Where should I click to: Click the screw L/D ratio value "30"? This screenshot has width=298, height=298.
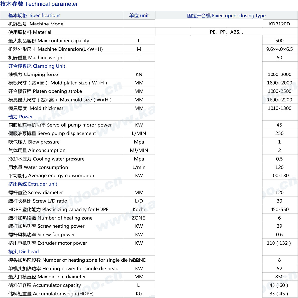click(x=279, y=201)
